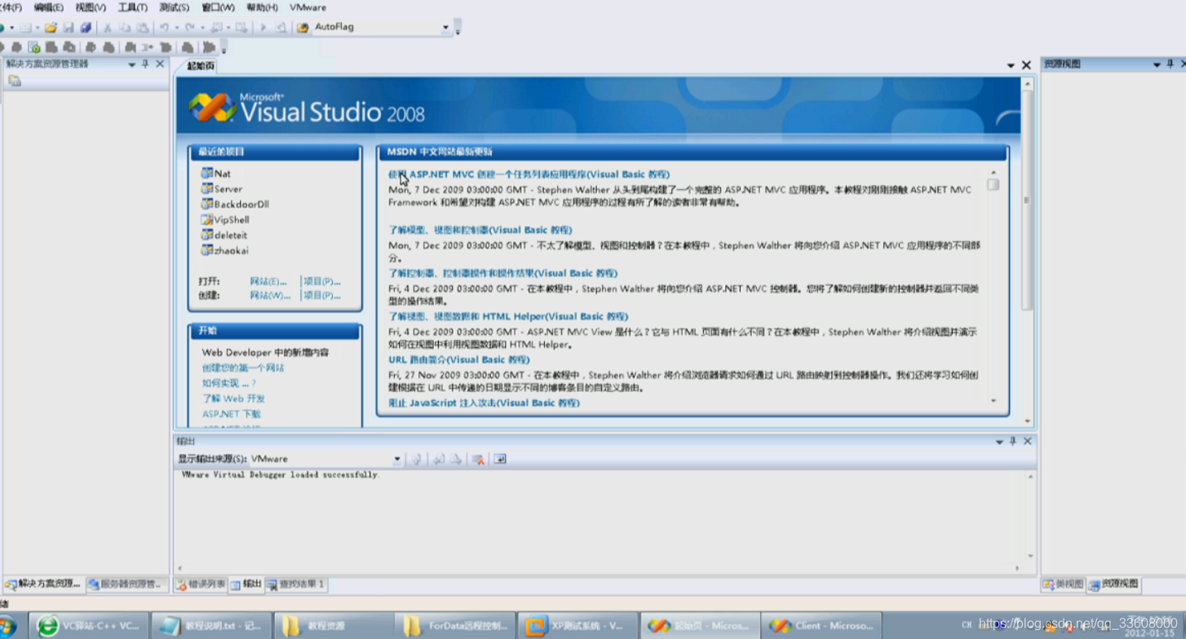Click the Open File folder toolbar icon
The width and height of the screenshot is (1186, 639).
(51, 27)
